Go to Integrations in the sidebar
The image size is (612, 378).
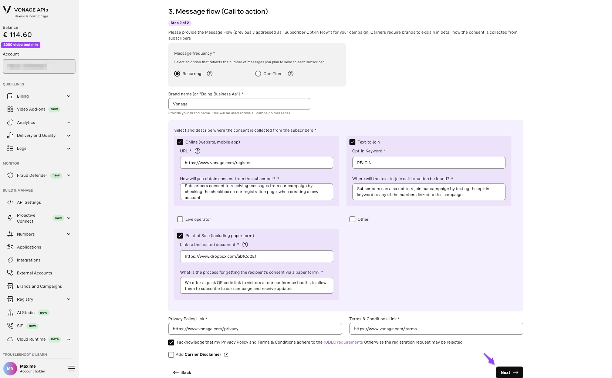point(28,260)
